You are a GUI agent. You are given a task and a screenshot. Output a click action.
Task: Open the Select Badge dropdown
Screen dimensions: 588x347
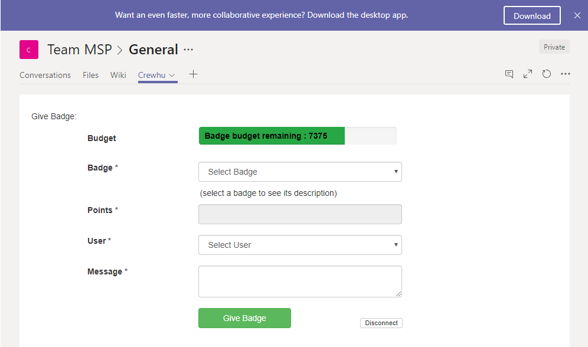[x=300, y=172]
